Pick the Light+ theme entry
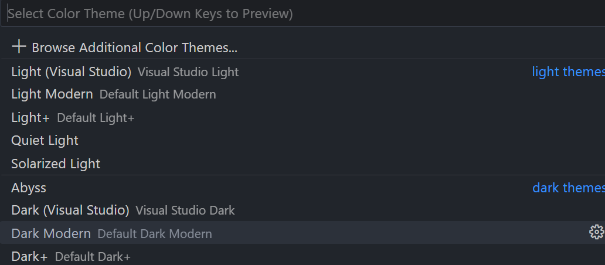Image resolution: width=605 pixels, height=265 pixels. point(30,118)
